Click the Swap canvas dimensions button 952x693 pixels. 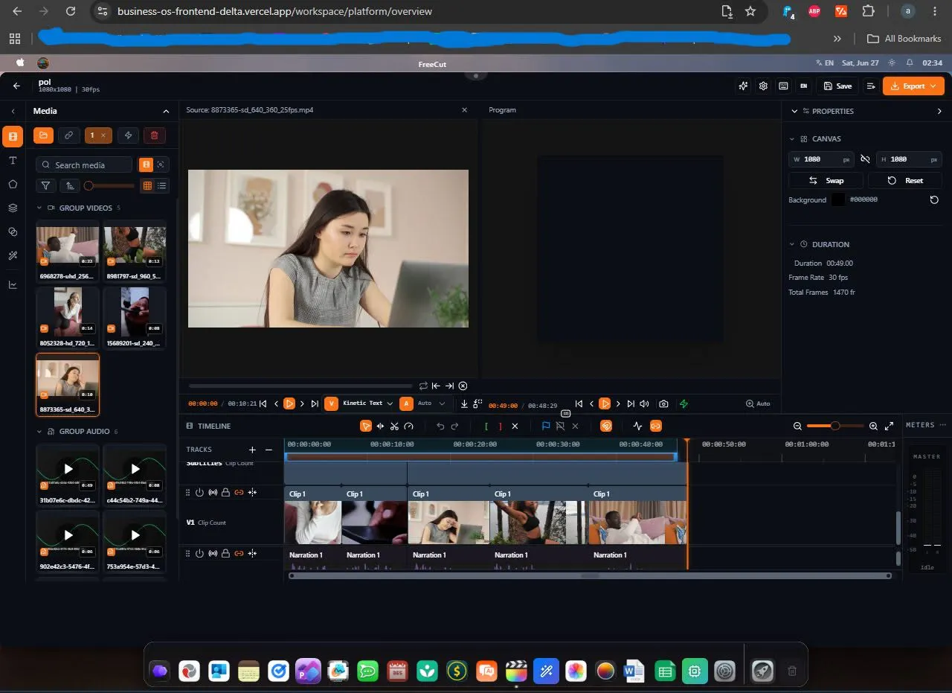826,180
